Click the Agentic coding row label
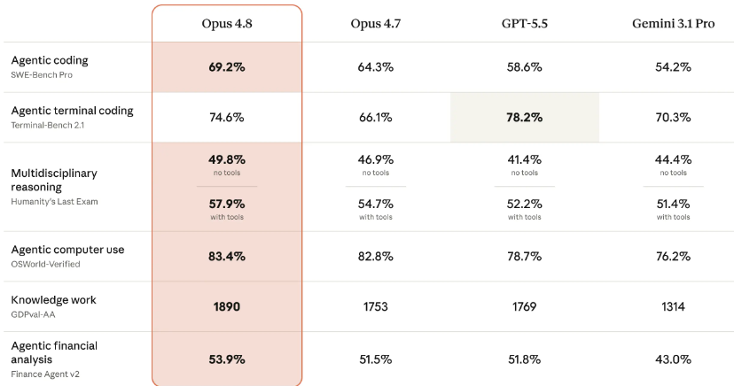The height and width of the screenshot is (386, 734). click(x=50, y=60)
